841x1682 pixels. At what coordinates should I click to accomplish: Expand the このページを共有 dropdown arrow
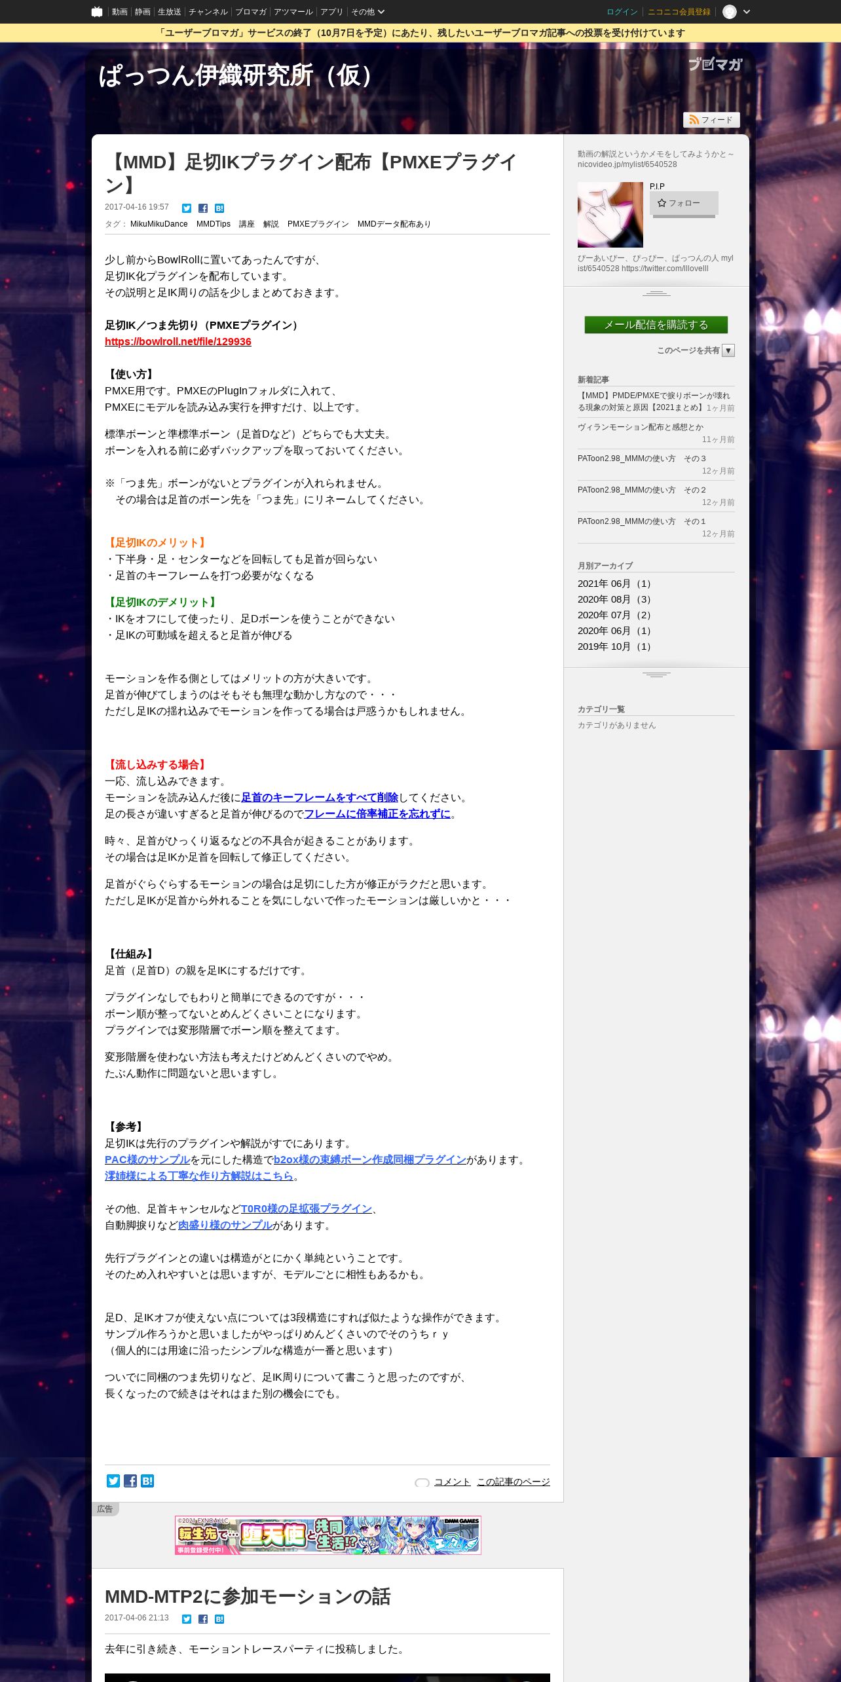tap(728, 350)
